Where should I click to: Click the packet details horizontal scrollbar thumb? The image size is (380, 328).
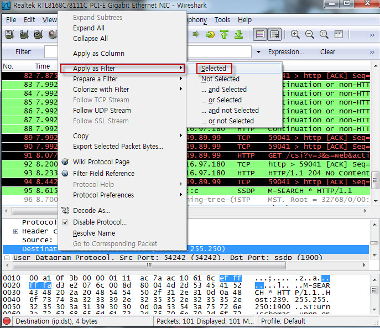[149, 265]
